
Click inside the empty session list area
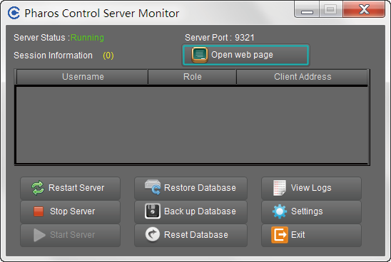point(192,125)
